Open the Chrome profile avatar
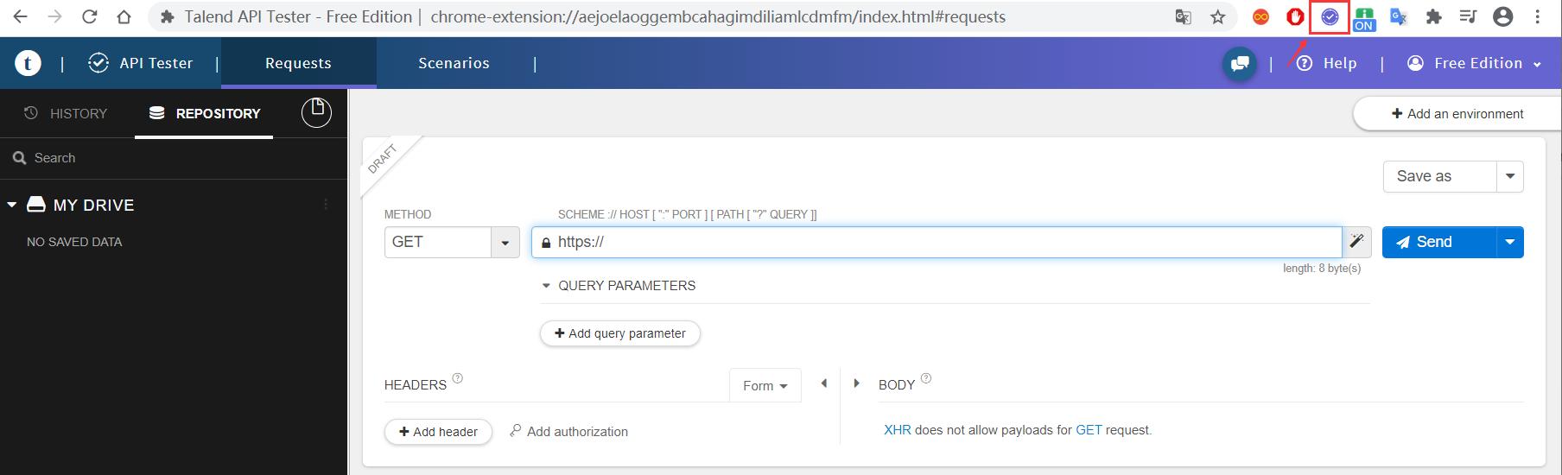The width and height of the screenshot is (1562, 475). point(1503,16)
